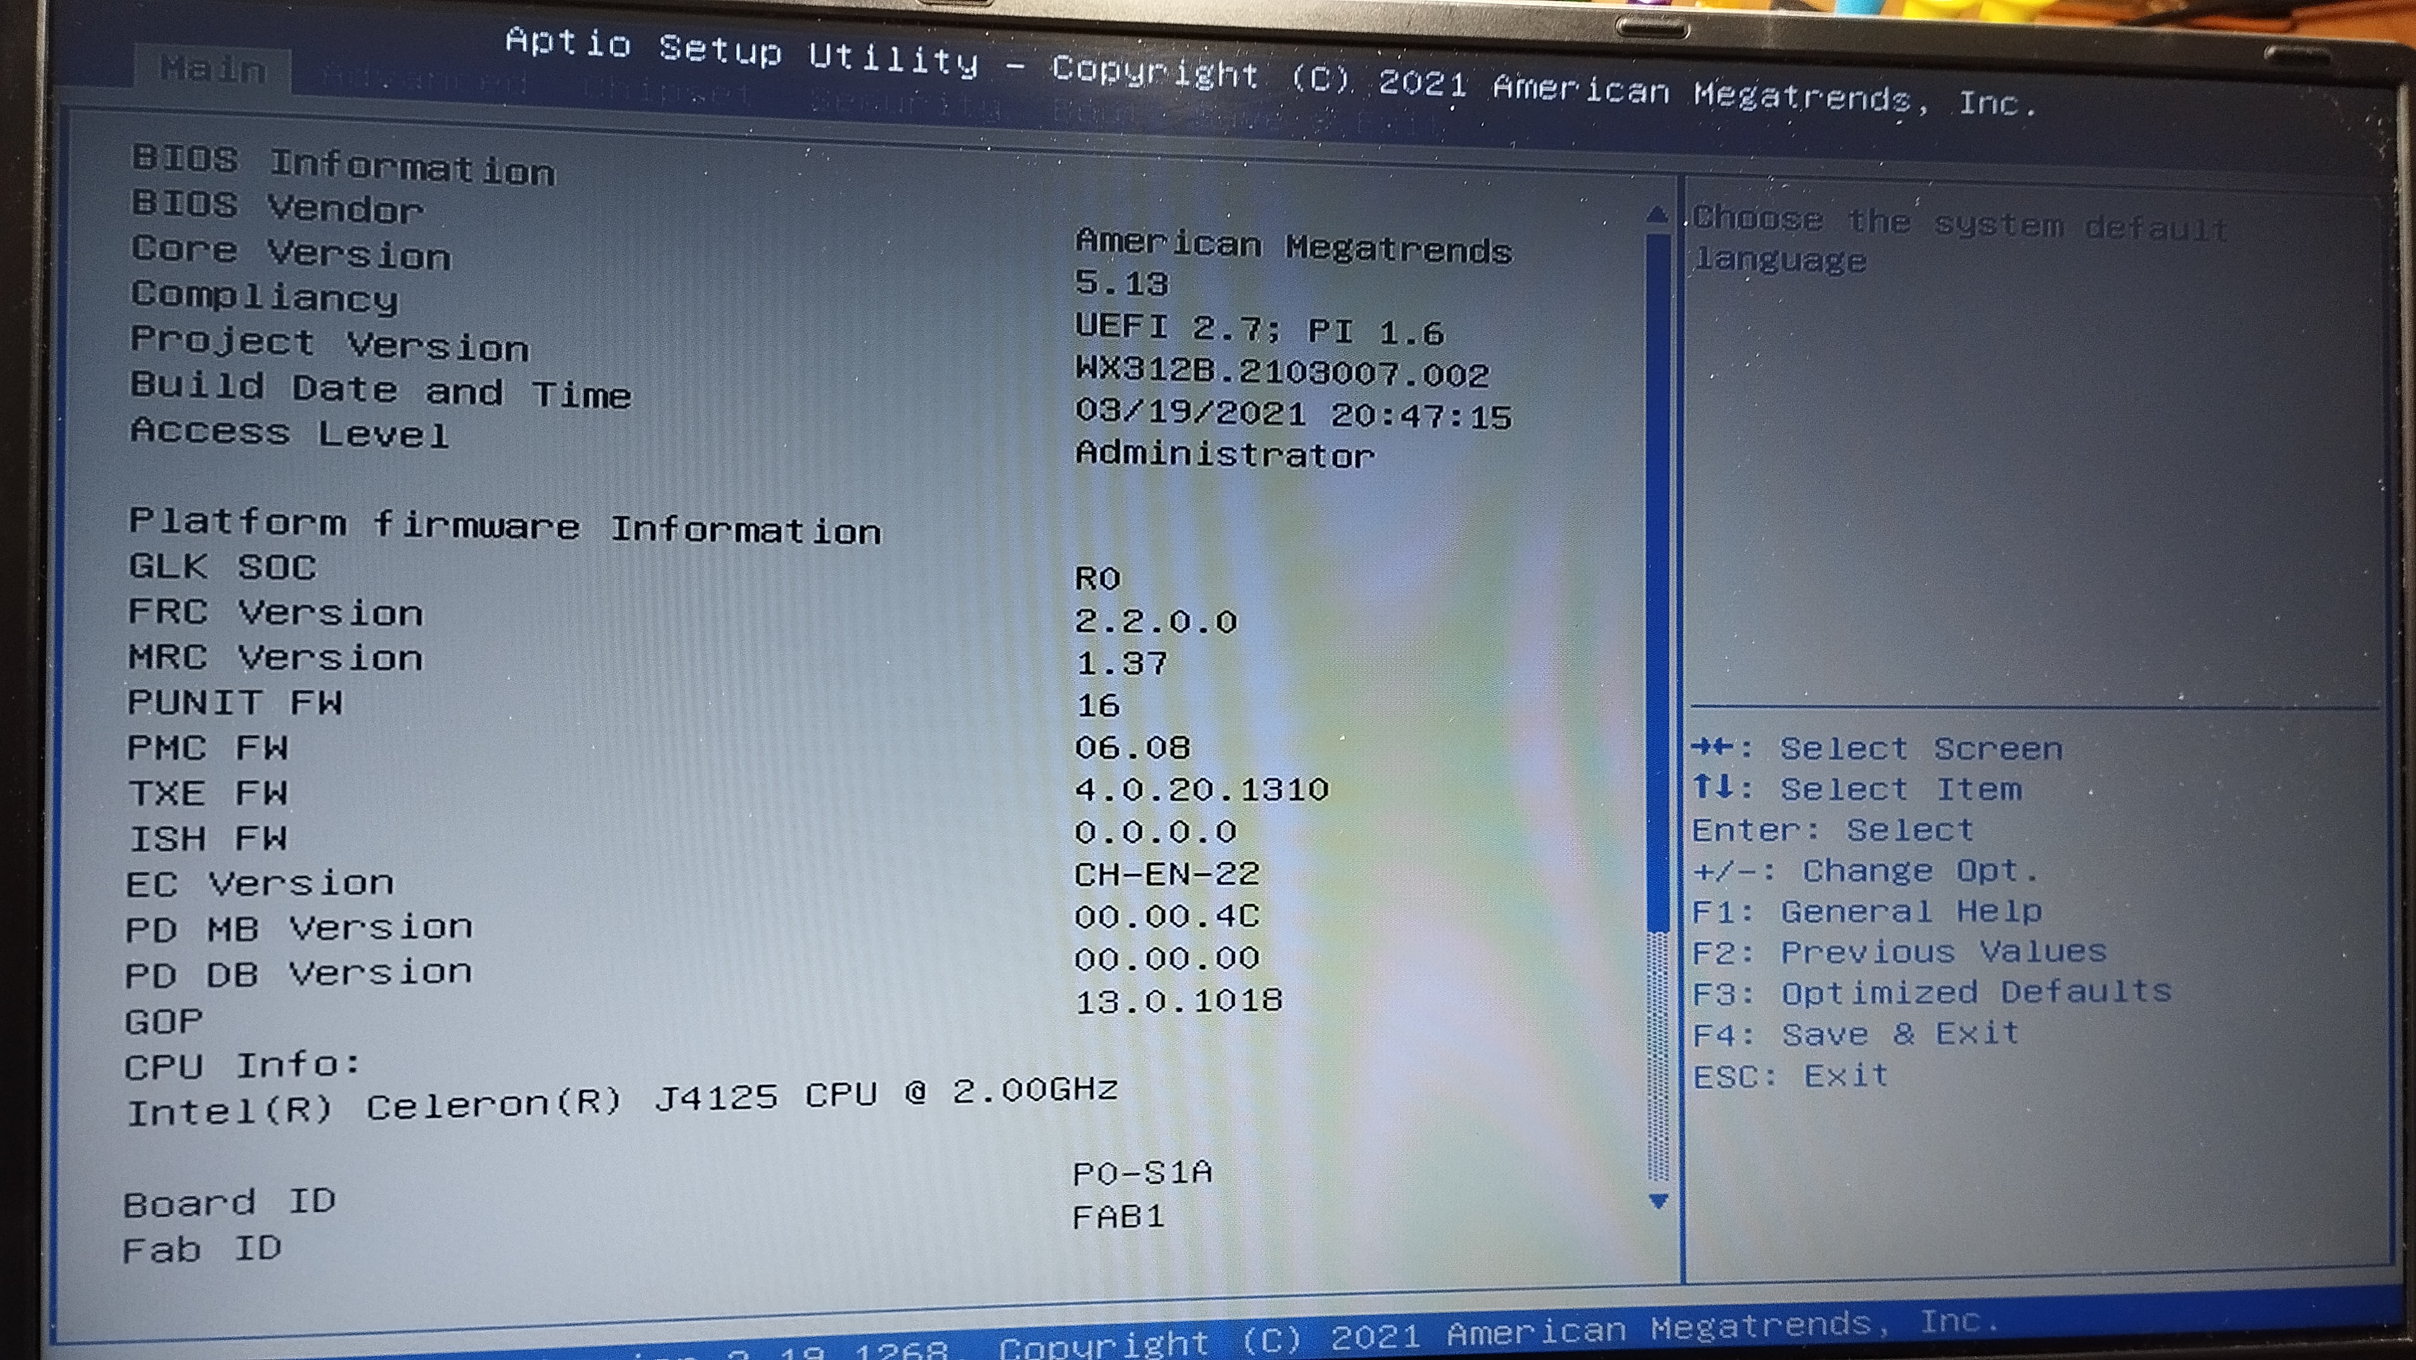
Task: Click the up-down arrows Select Item icon
Action: 1714,786
